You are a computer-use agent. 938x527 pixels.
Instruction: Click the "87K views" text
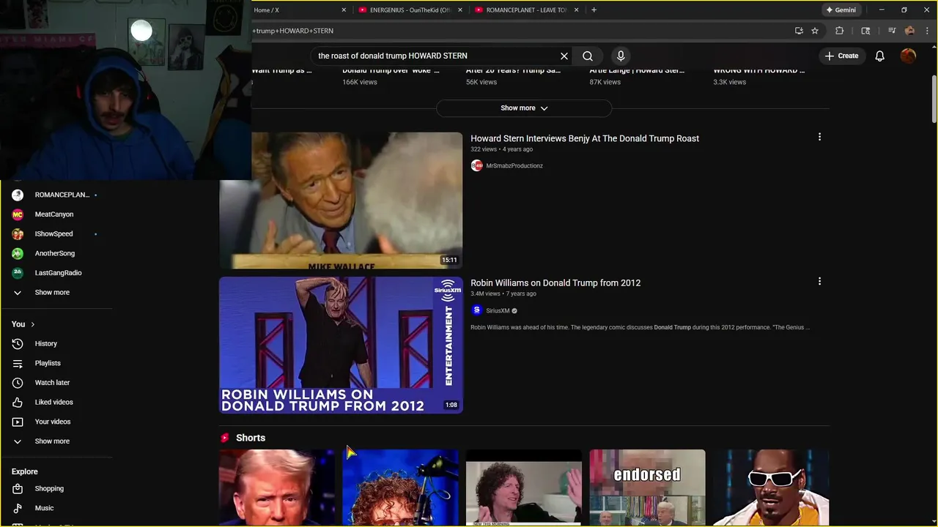pyautogui.click(x=605, y=82)
